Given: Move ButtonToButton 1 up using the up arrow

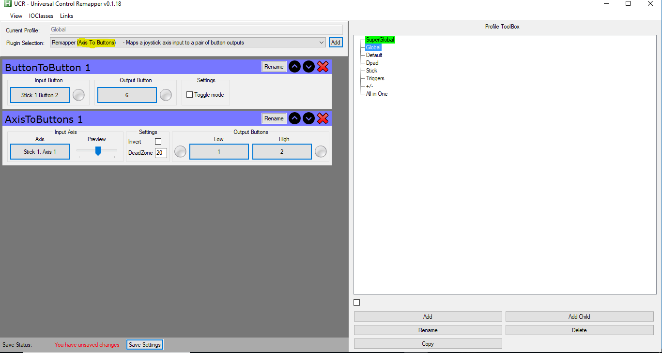Looking at the screenshot, I should pyautogui.click(x=294, y=66).
